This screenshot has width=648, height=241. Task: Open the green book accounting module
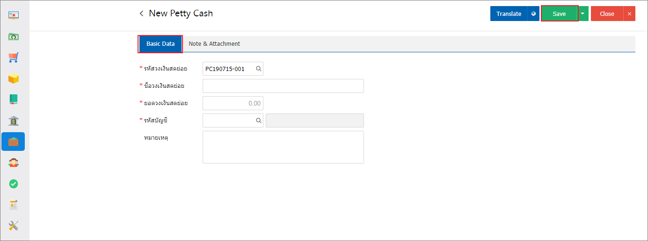click(13, 99)
